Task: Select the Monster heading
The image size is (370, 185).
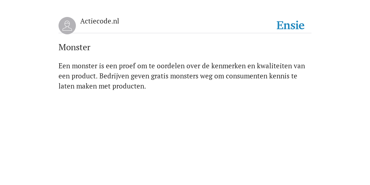Action: (x=74, y=47)
